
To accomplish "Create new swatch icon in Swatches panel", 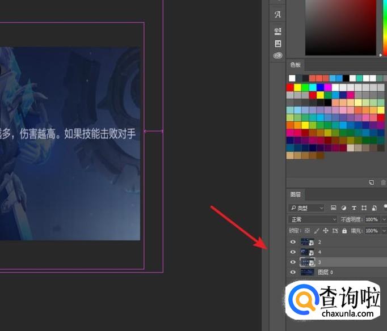I will 371,183.
